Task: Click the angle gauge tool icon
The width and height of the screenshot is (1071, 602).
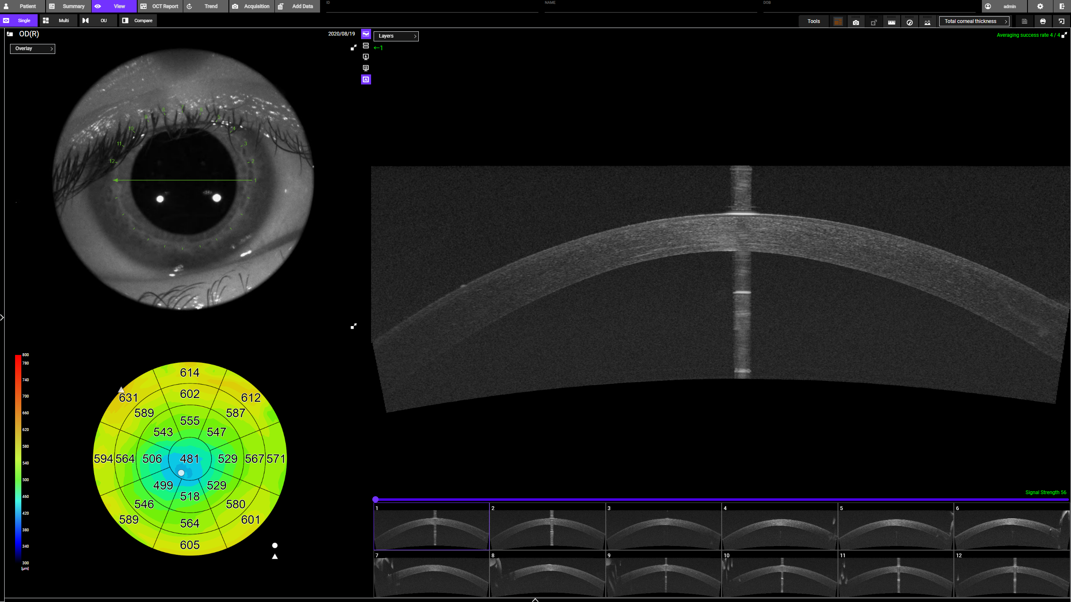Action: [910, 22]
